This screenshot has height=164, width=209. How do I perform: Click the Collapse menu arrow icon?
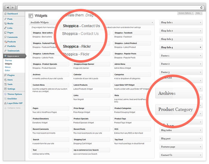pyautogui.click(x=5, y=108)
